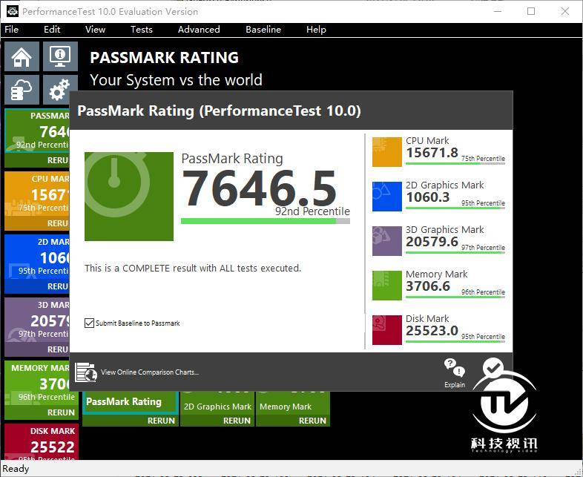
Task: Click the PASSMARK RATING page heading
Action: coord(165,58)
